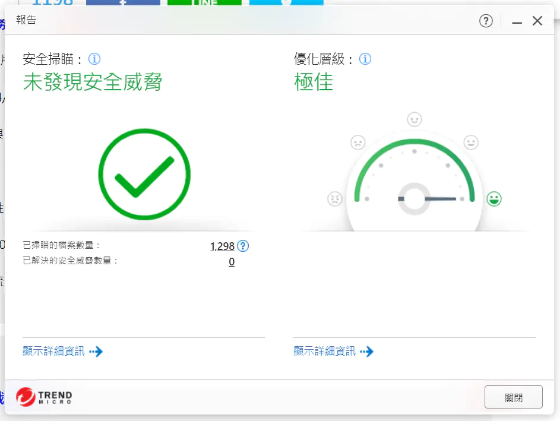Click the help icon beside 1,298
560x421 pixels.
tap(243, 246)
